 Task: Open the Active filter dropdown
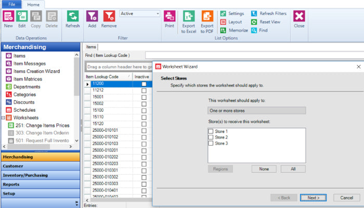pyautogui.click(x=158, y=14)
